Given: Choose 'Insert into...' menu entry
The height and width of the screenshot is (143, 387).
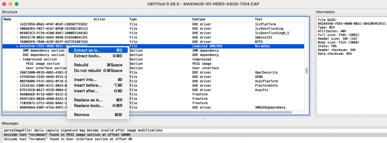Looking at the screenshot, I should pyautogui.click(x=98, y=80).
